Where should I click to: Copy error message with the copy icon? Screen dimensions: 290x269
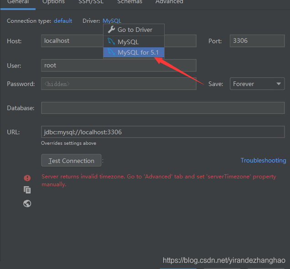click(x=27, y=190)
